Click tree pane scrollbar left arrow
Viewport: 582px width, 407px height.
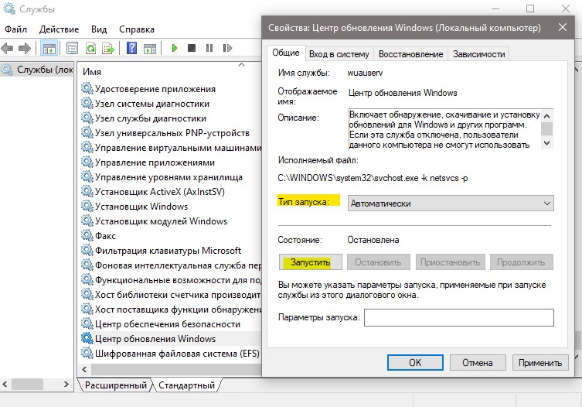[5, 384]
